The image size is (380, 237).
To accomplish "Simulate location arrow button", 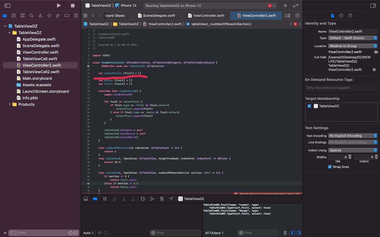I will (x=171, y=199).
